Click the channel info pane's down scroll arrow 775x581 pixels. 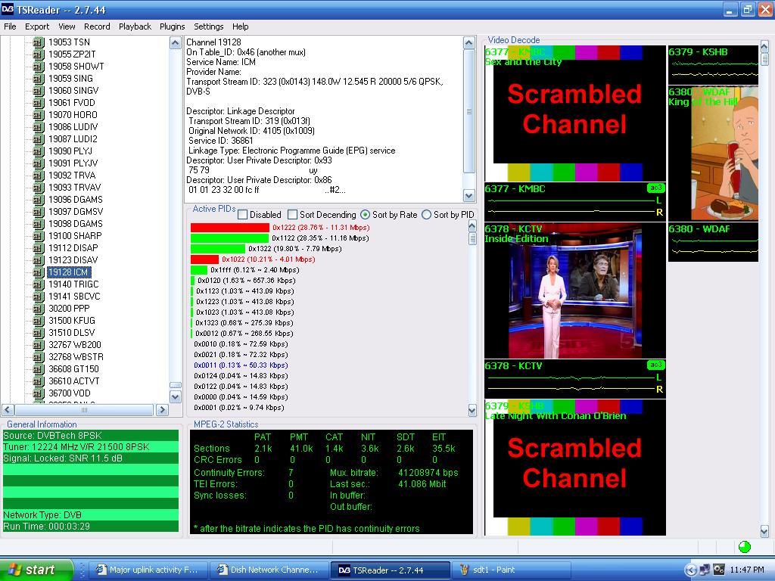[469, 196]
